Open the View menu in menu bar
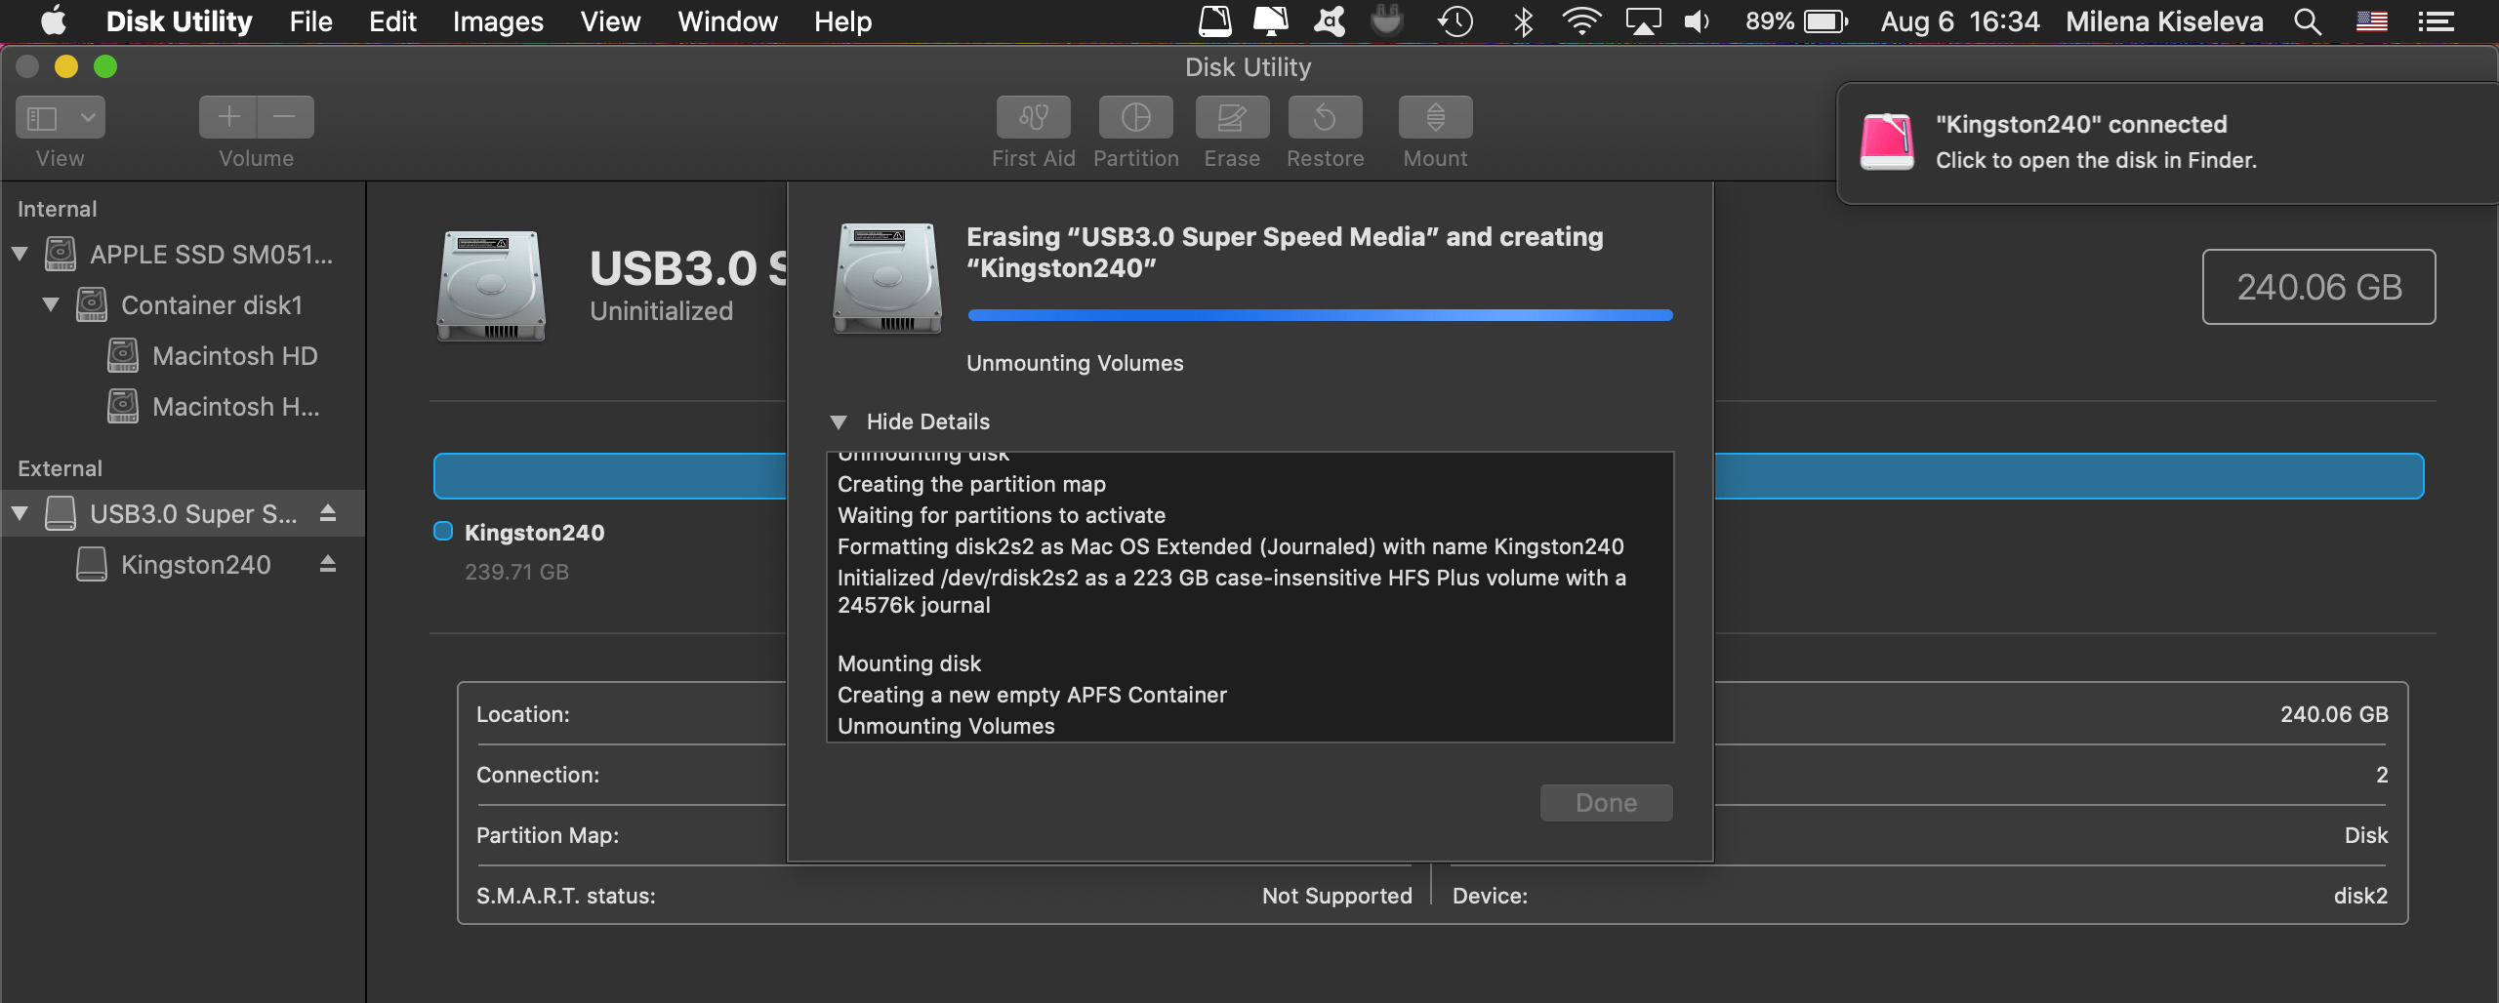Image resolution: width=2499 pixels, height=1003 pixels. click(610, 20)
